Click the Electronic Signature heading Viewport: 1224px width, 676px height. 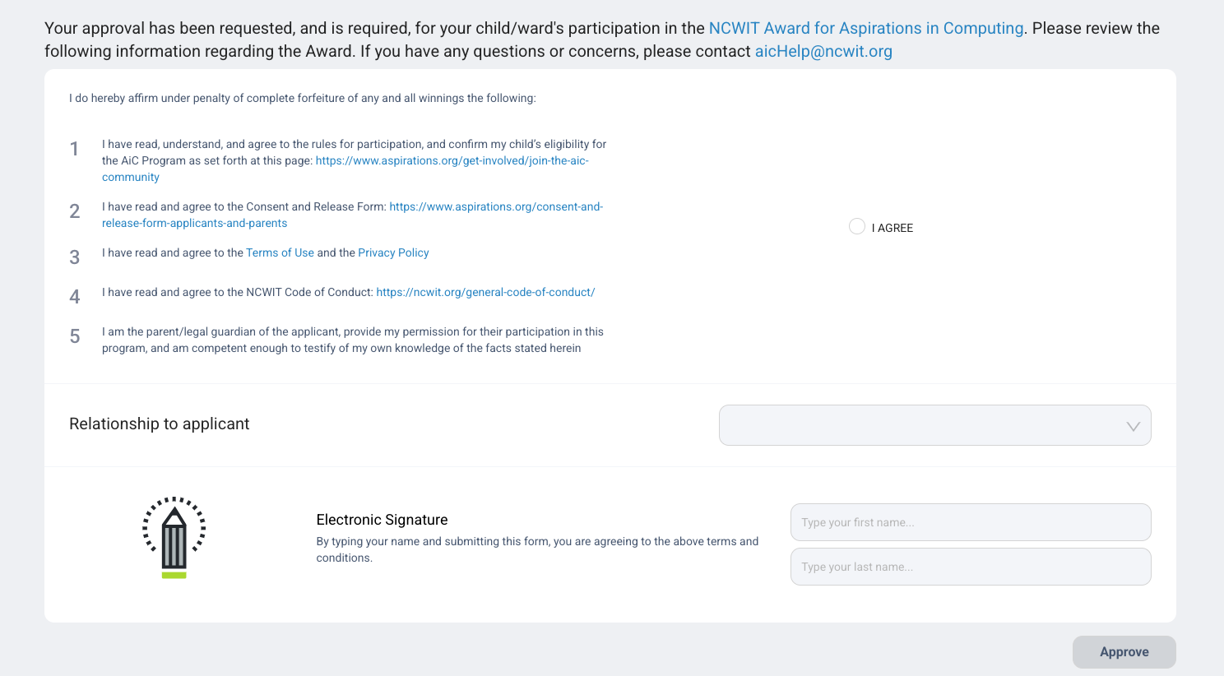382,520
